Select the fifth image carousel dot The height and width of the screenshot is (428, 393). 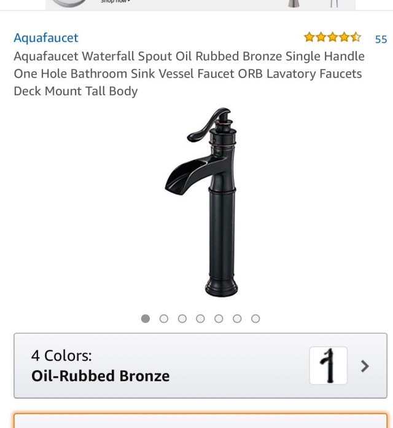pyautogui.click(x=219, y=319)
